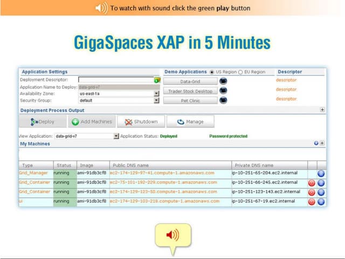
Task: Click the green browse icon next to Deployment Descriptor
Action: click(x=157, y=80)
